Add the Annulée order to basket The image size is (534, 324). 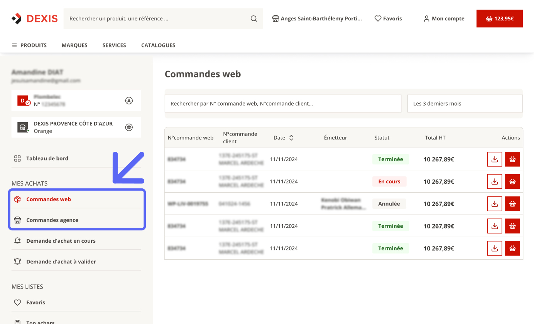512,204
